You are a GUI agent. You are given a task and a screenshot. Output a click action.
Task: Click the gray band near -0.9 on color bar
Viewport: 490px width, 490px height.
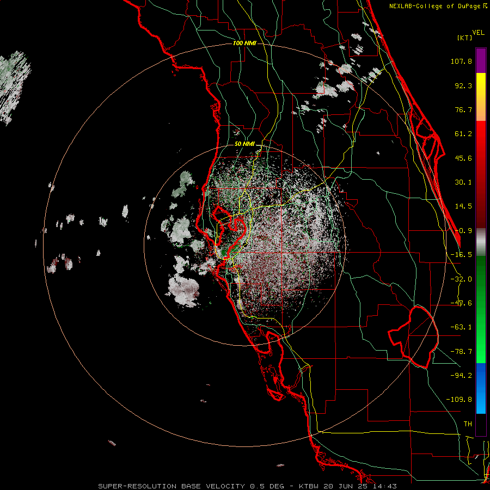[481, 242]
